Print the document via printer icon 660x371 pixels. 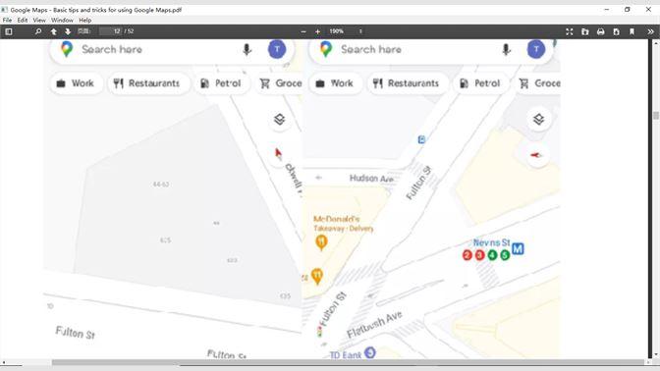(601, 31)
